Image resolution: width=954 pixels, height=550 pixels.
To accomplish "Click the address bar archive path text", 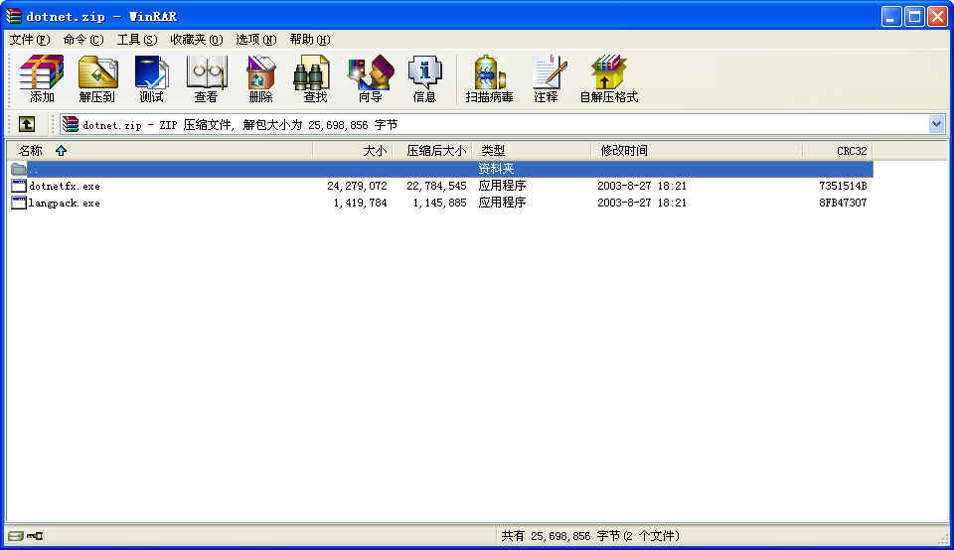I will tap(239, 124).
